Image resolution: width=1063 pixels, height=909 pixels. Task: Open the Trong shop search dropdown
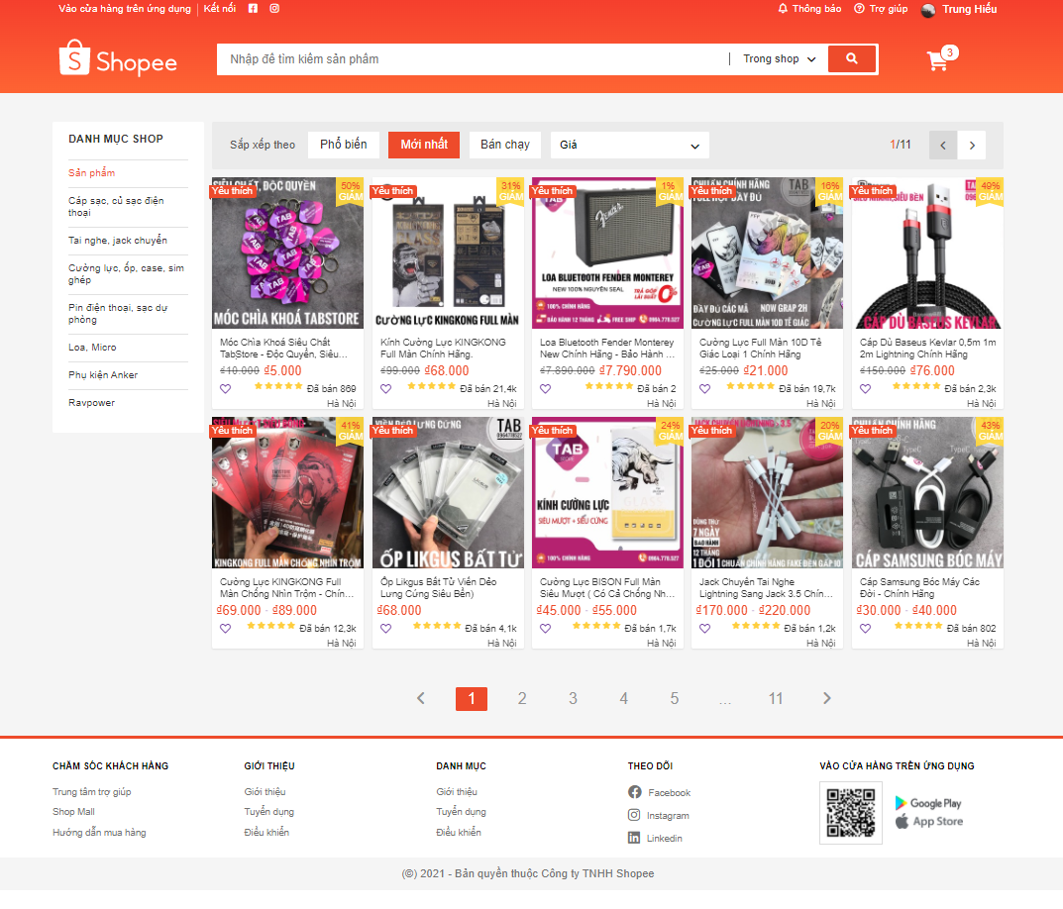pos(779,58)
